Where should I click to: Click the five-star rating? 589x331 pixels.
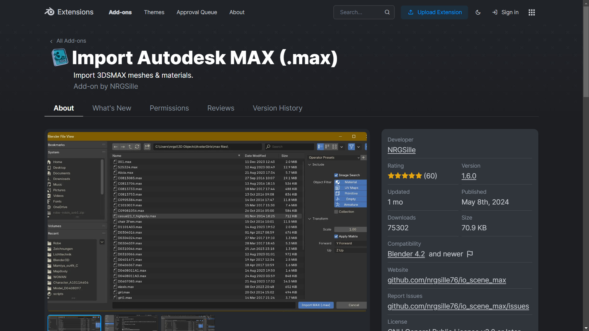click(405, 176)
